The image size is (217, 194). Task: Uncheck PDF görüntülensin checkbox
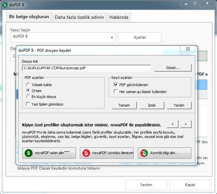tap(115, 84)
